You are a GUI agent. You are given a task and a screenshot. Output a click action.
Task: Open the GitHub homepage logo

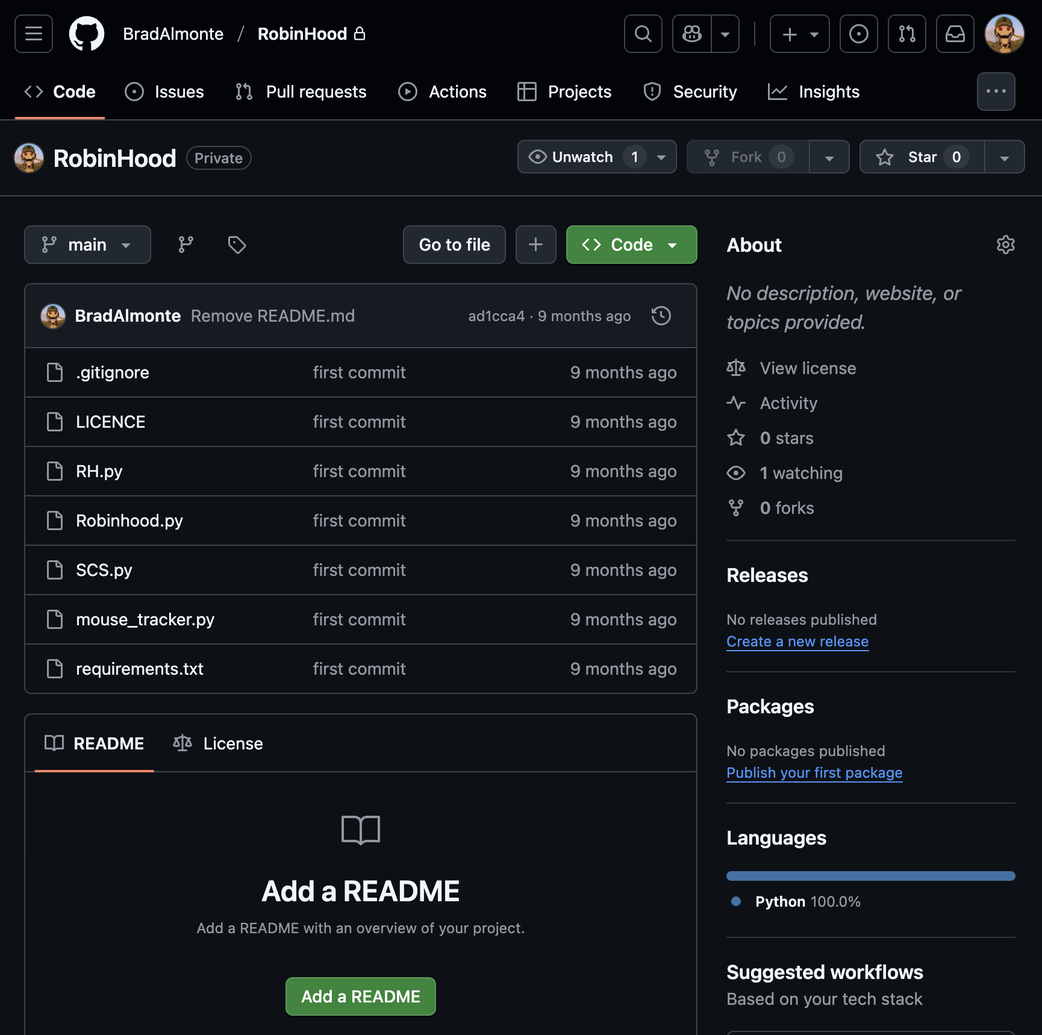[x=86, y=34]
